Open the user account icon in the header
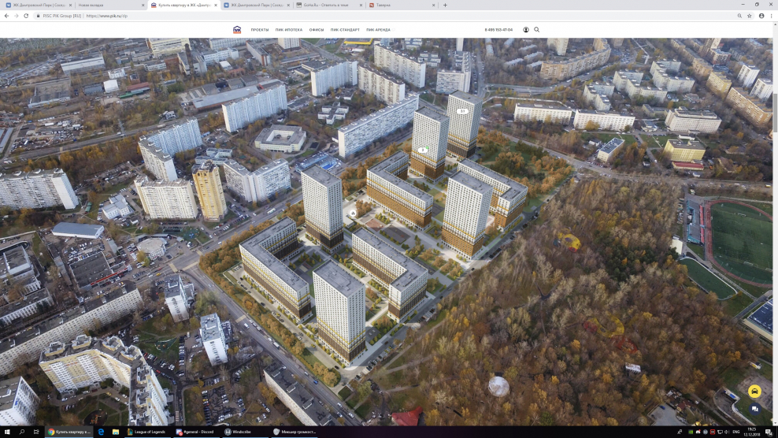 [526, 30]
